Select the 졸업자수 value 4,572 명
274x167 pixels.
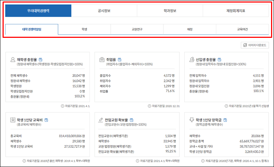click(169, 76)
